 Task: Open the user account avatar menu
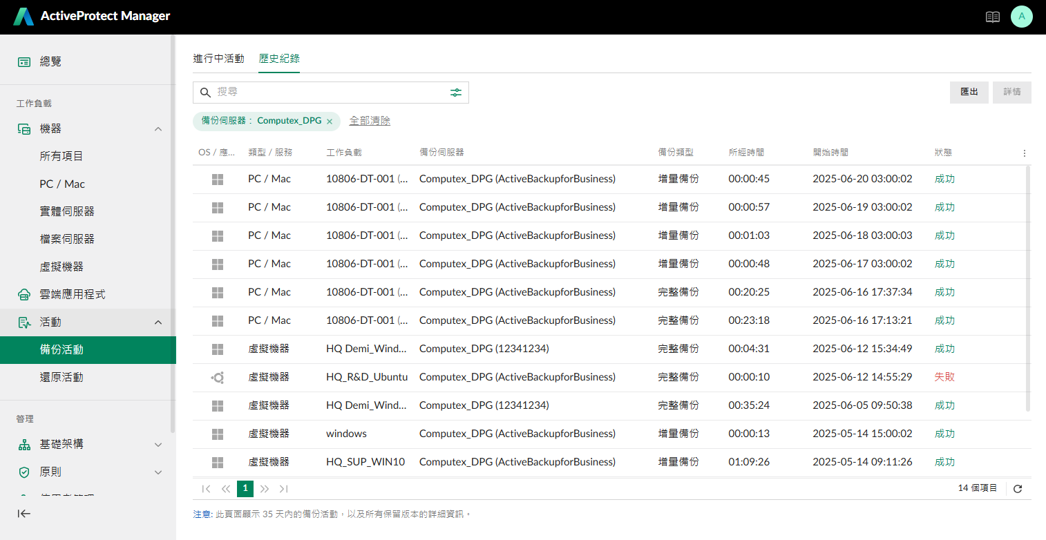[x=1021, y=17]
